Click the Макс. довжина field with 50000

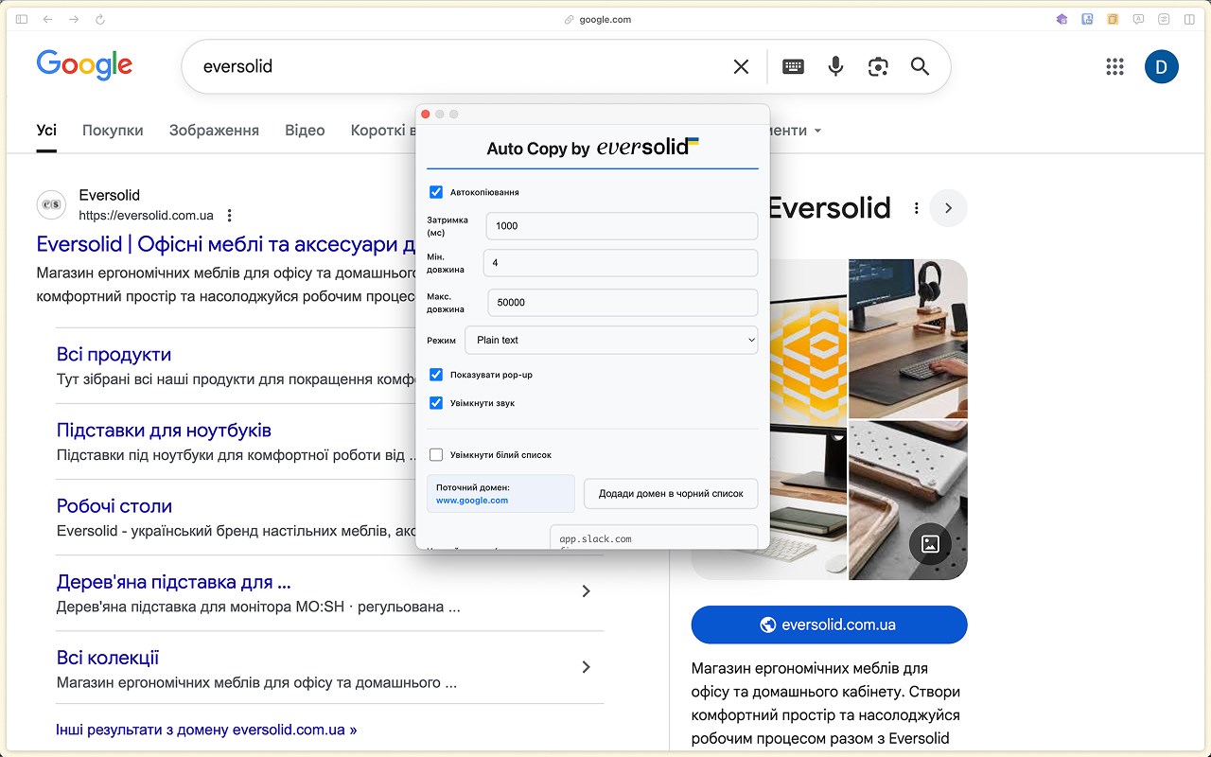(623, 303)
